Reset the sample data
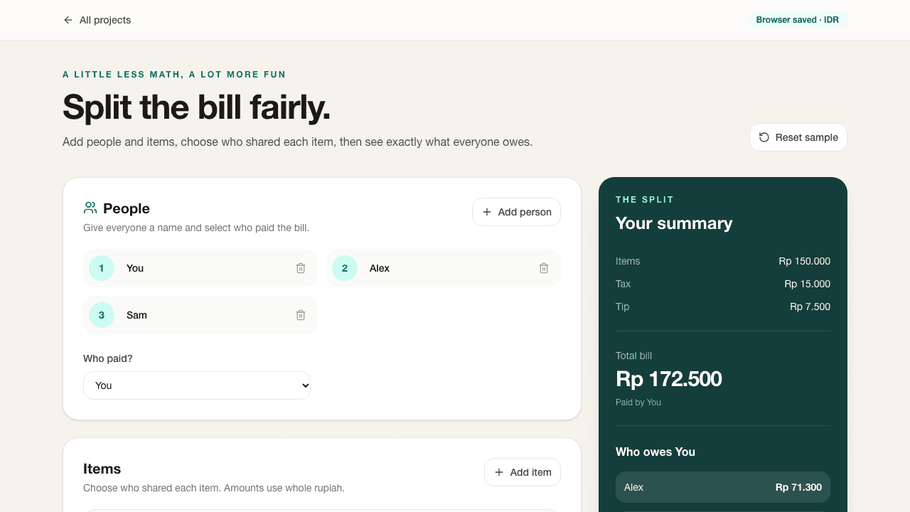Image resolution: width=910 pixels, height=512 pixels. pos(798,137)
